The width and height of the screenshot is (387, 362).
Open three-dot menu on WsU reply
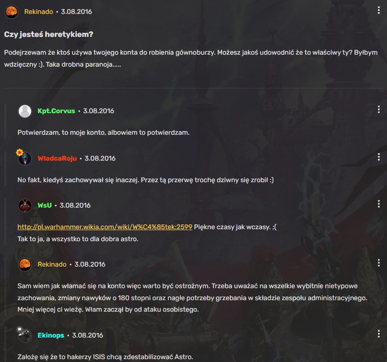click(379, 204)
